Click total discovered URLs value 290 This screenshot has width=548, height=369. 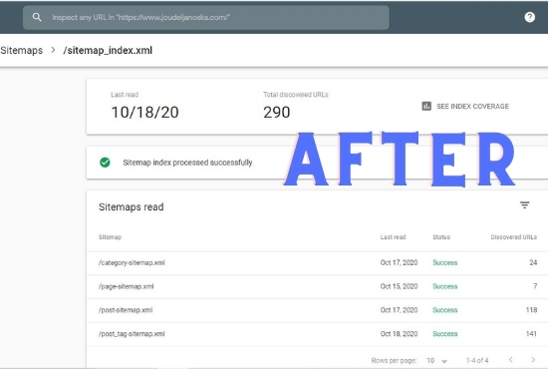276,113
